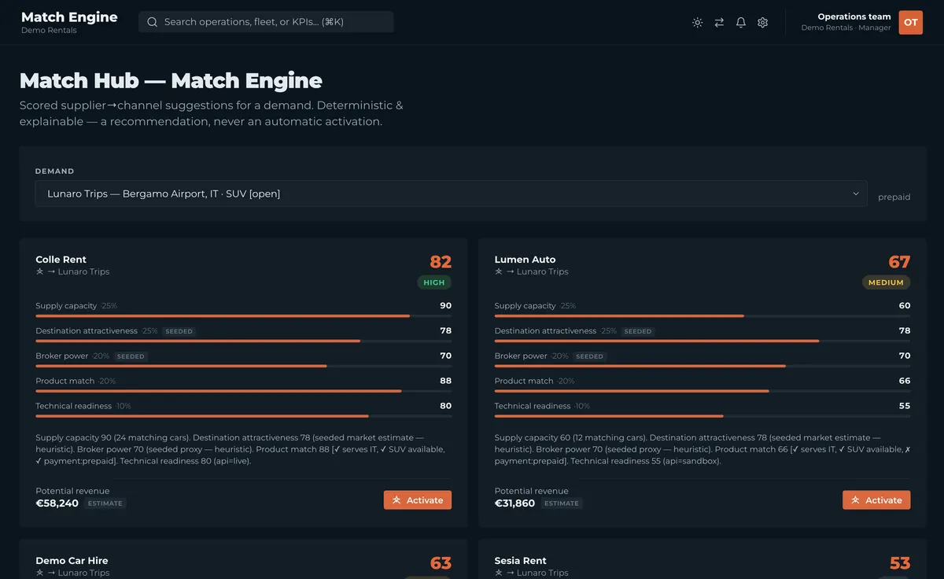
Task: Click the channel icon under Colle Rent
Action: tap(39, 271)
